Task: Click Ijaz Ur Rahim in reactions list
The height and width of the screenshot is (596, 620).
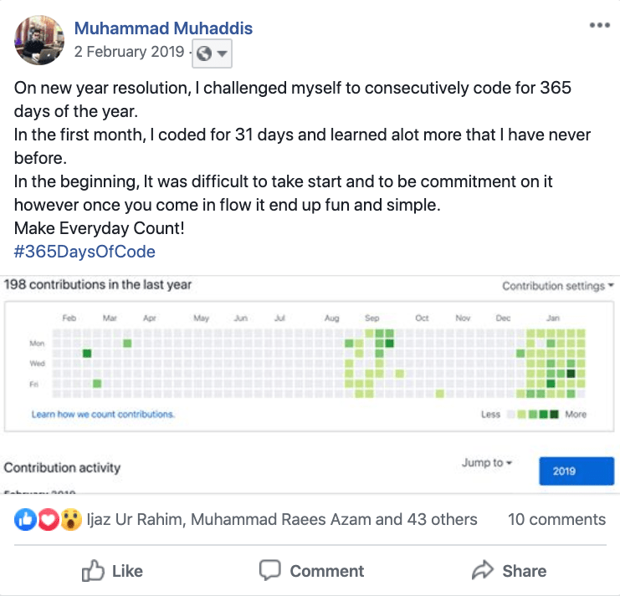Action: pyautogui.click(x=134, y=519)
